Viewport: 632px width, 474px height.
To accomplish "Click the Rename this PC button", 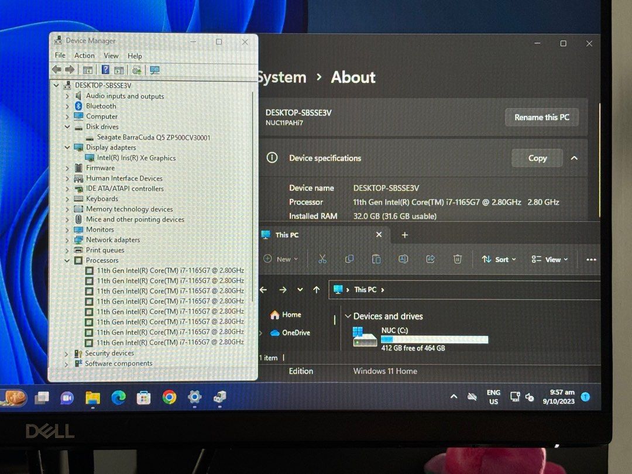I will (541, 117).
